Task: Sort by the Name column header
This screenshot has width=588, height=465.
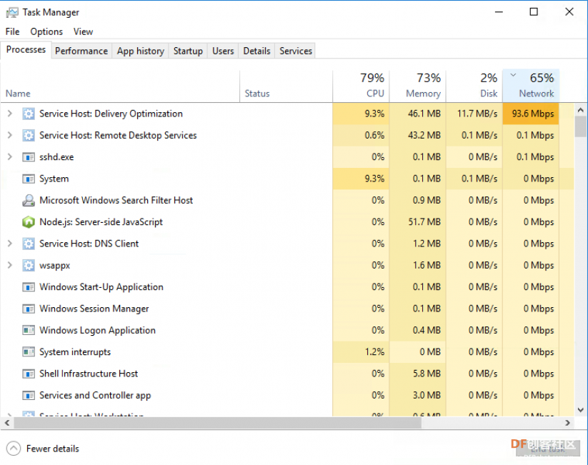Action: point(120,86)
